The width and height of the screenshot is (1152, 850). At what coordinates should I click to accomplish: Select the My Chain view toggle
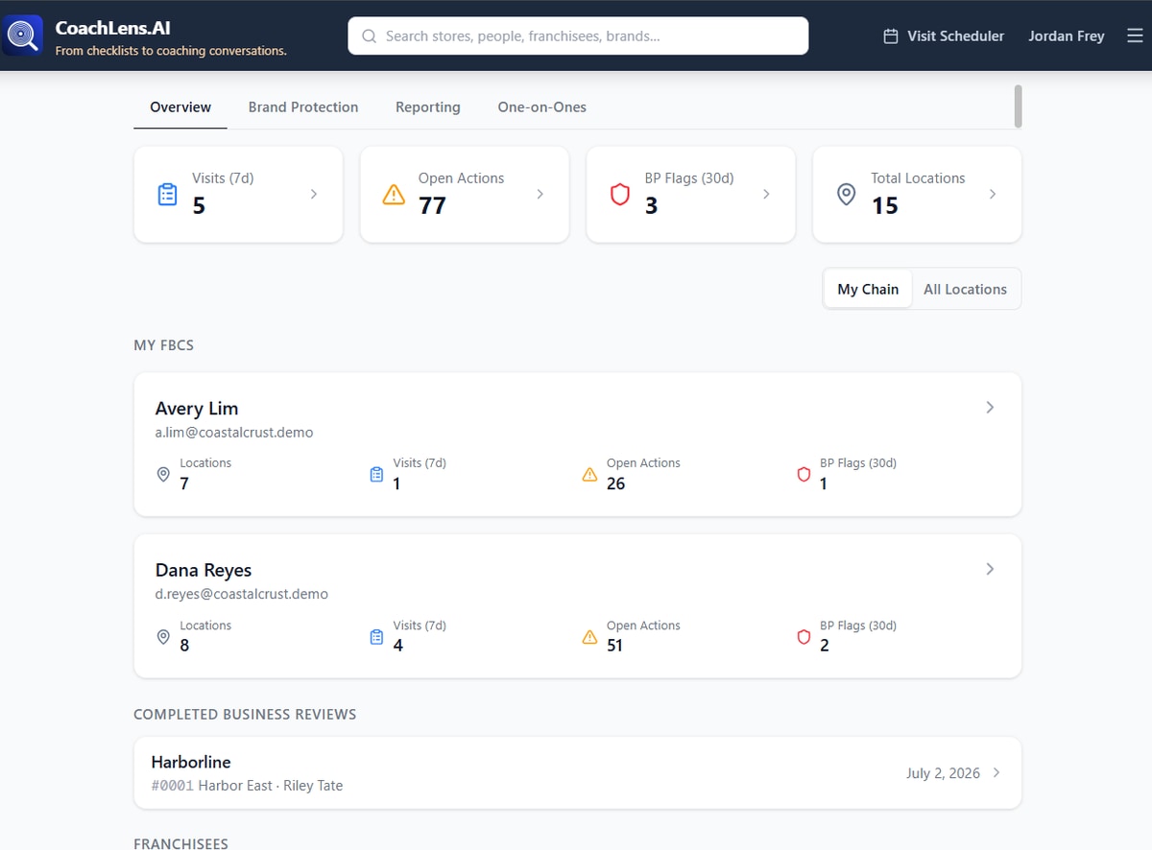point(868,289)
